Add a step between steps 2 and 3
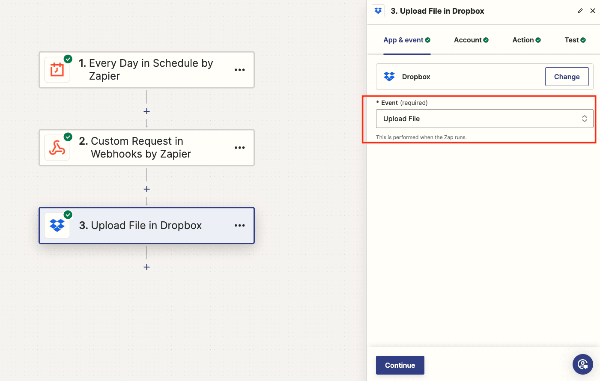This screenshot has height=381, width=600. pos(146,189)
